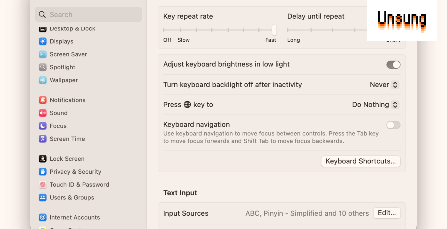Focus the Search field in sidebar

[88, 15]
